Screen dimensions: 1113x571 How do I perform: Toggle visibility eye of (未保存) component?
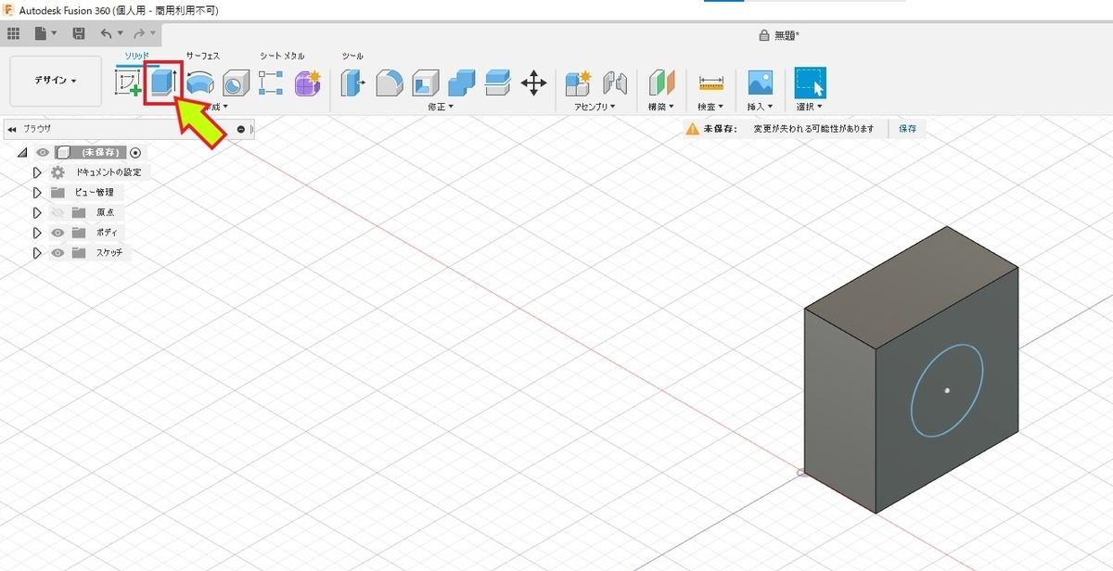coord(42,152)
